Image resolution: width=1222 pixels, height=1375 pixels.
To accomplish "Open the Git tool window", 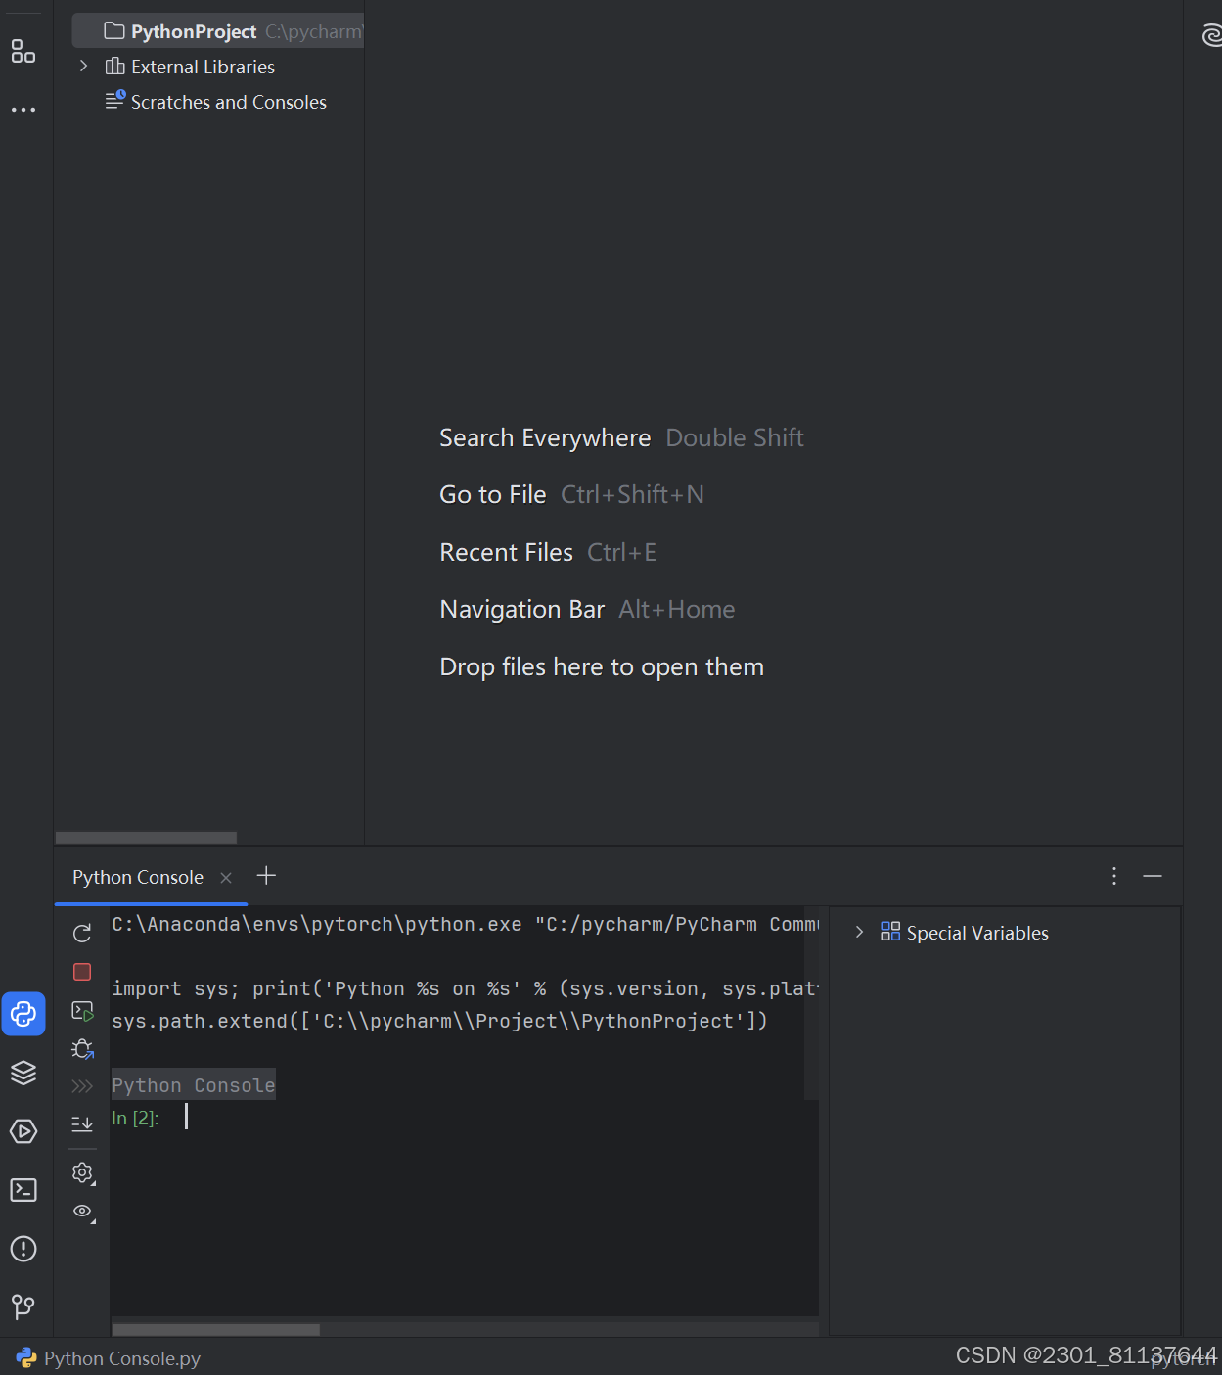I will point(23,1307).
